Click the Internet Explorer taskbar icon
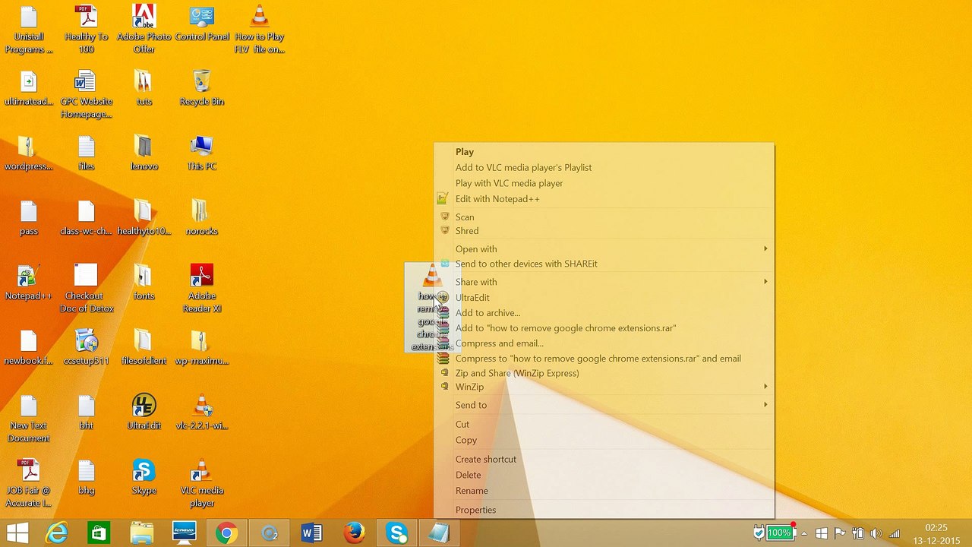 coord(57,533)
